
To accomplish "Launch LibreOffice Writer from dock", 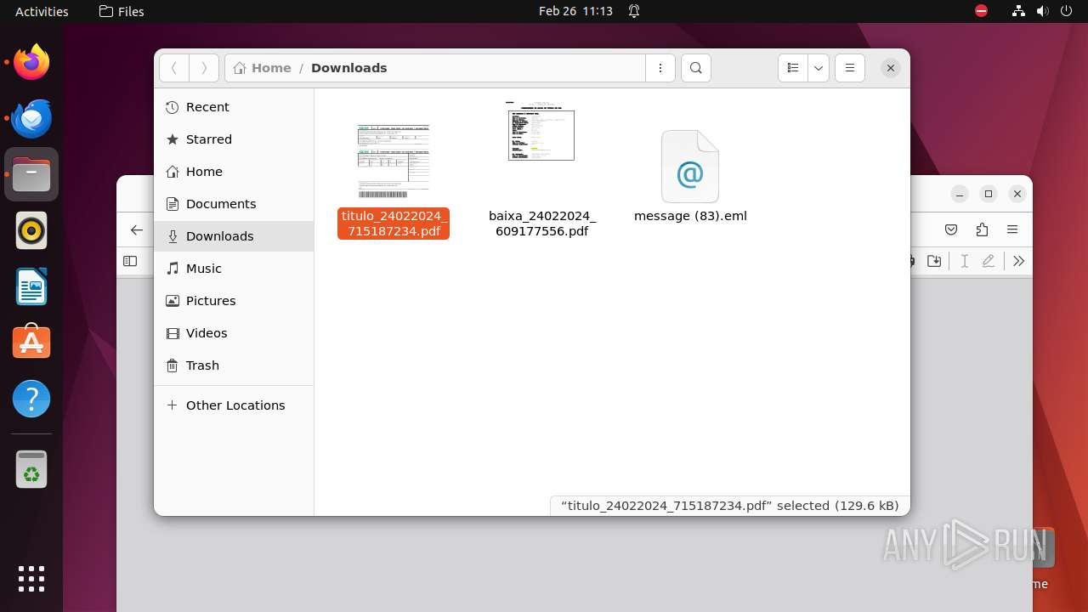I will click(31, 286).
